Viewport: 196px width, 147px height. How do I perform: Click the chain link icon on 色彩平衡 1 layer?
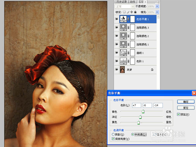[x=129, y=19]
